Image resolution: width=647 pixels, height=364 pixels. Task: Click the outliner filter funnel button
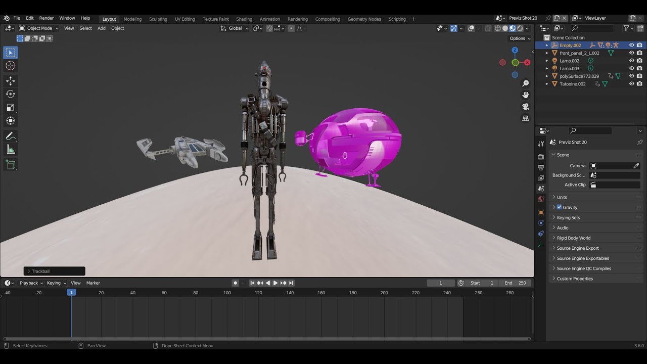[x=626, y=28]
